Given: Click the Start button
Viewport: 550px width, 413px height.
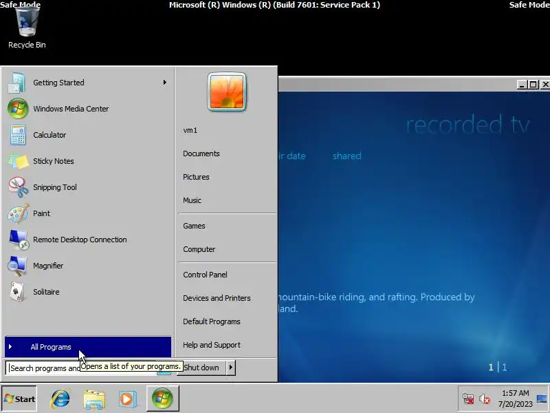Looking at the screenshot, I should point(19,399).
